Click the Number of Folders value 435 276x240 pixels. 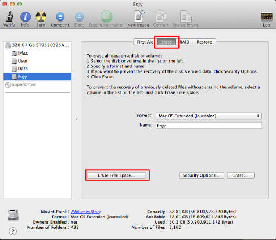pos(74,227)
